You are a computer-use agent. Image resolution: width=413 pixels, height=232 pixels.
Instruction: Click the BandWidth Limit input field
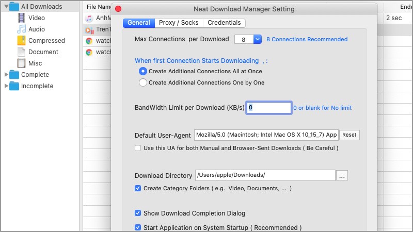[x=268, y=108]
